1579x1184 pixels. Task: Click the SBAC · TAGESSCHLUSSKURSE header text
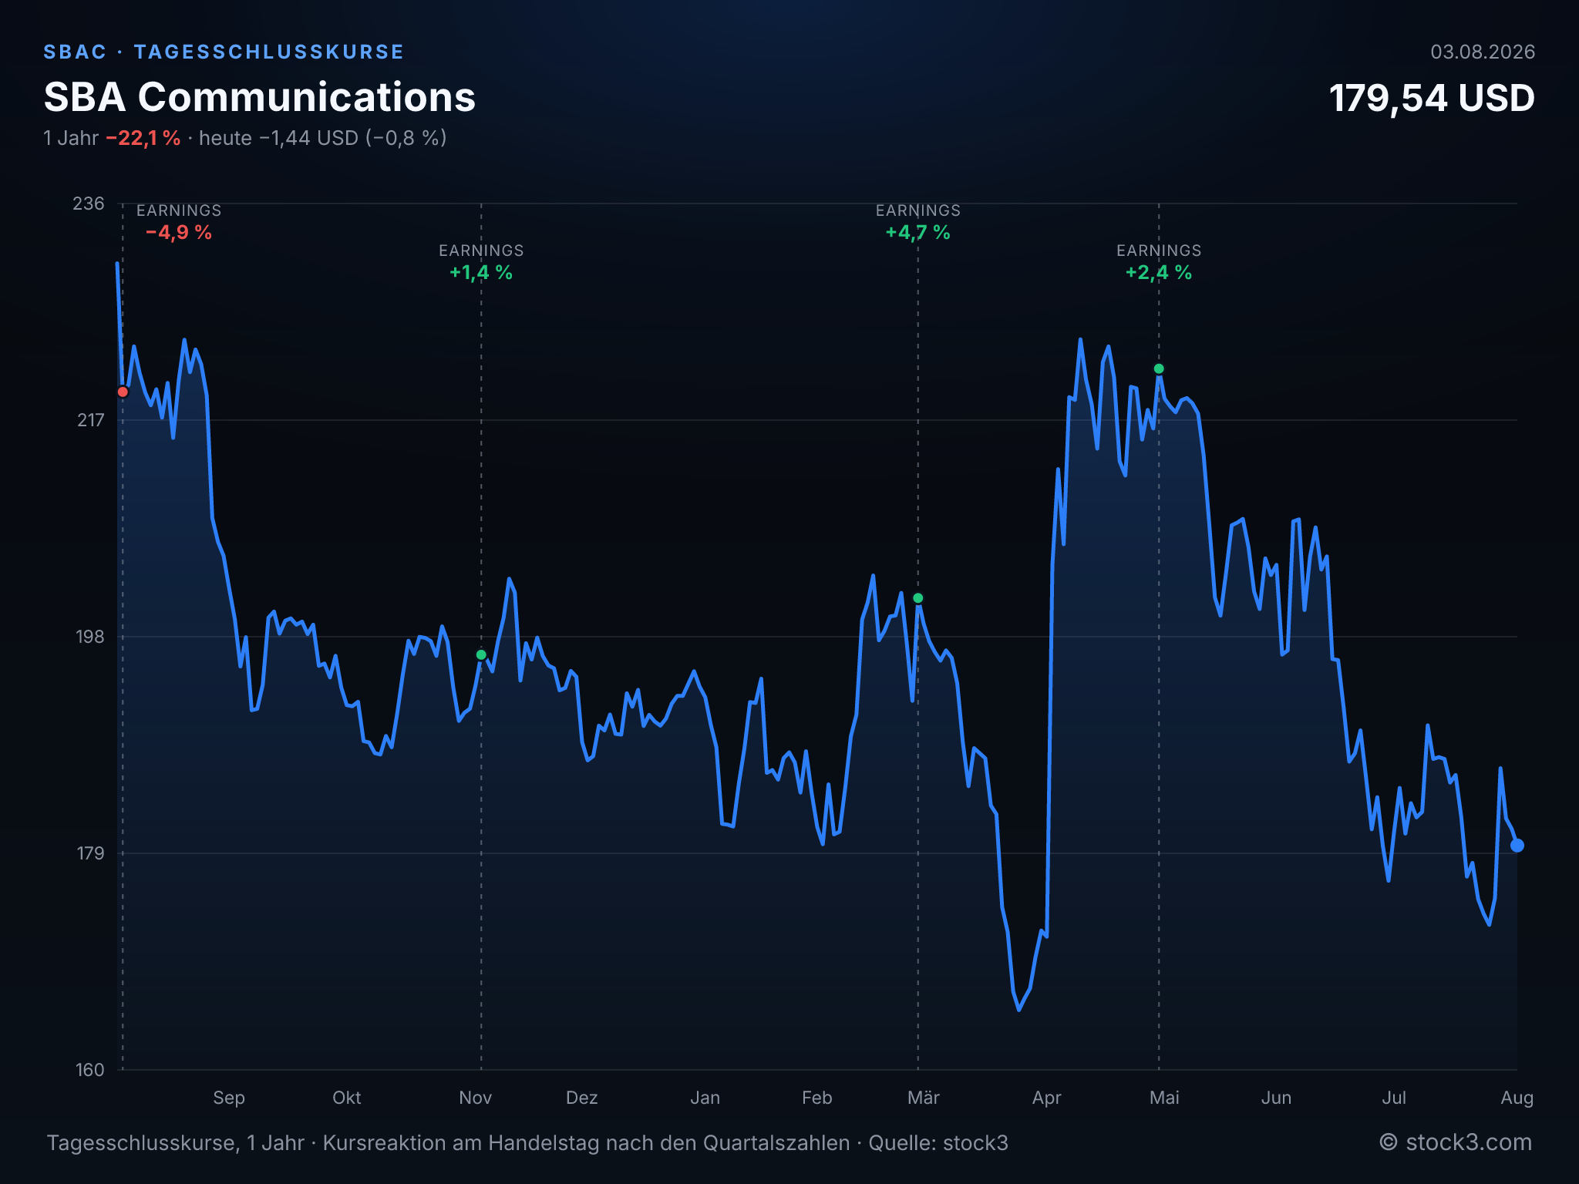point(224,52)
